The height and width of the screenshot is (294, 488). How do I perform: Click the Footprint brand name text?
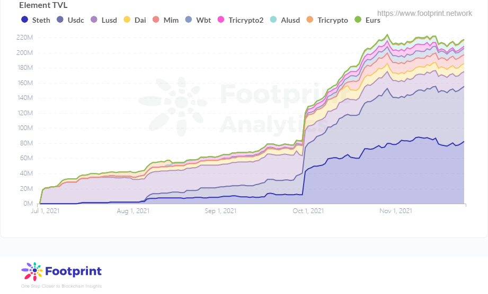click(73, 272)
